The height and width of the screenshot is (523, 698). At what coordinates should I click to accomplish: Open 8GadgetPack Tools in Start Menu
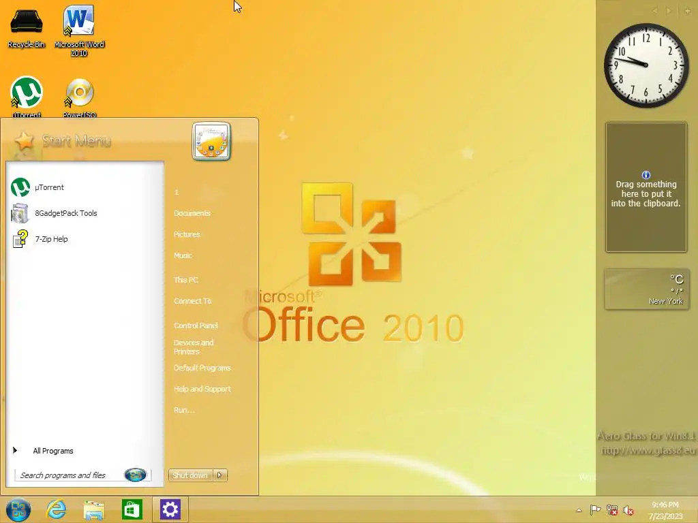85,213
